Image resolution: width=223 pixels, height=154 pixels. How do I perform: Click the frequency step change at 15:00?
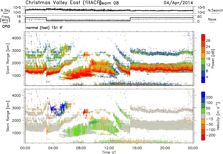click(x=130, y=19)
